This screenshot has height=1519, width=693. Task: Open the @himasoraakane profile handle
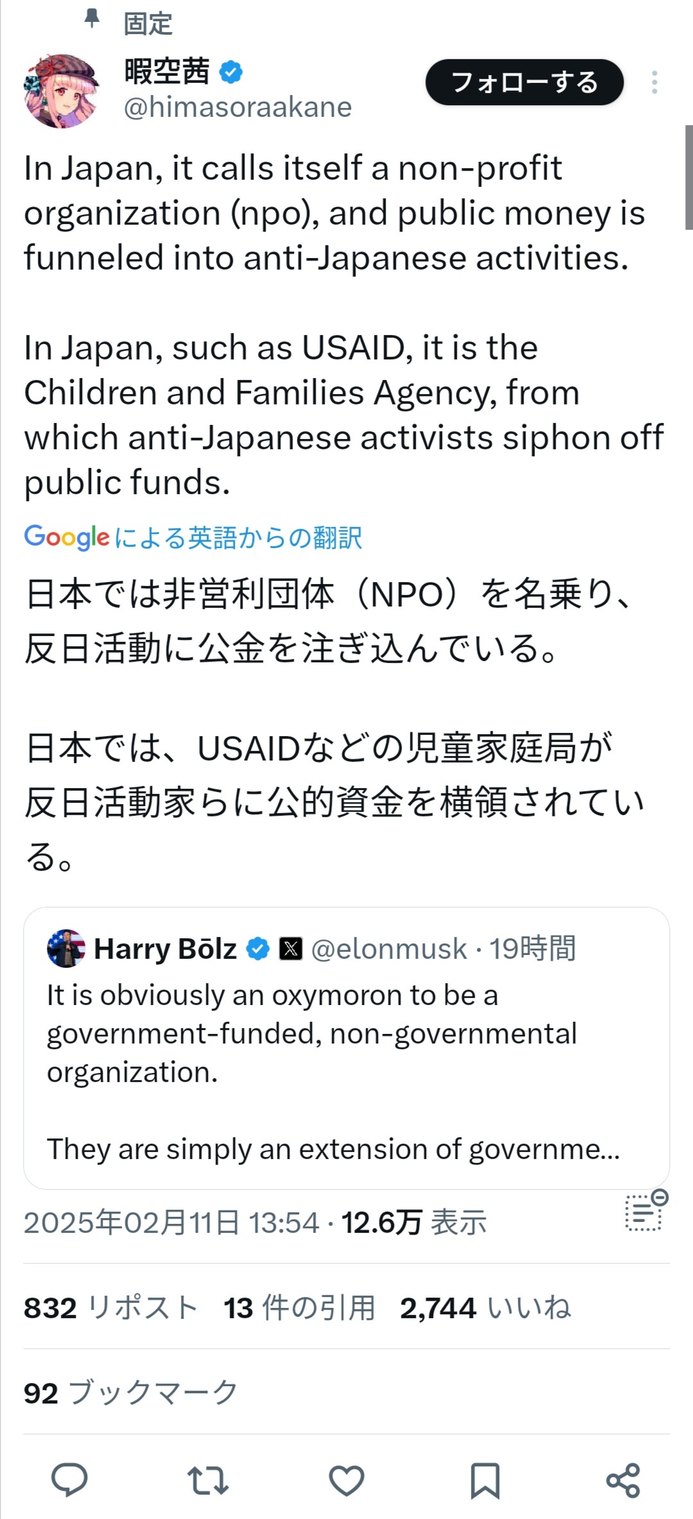pyautogui.click(x=237, y=108)
